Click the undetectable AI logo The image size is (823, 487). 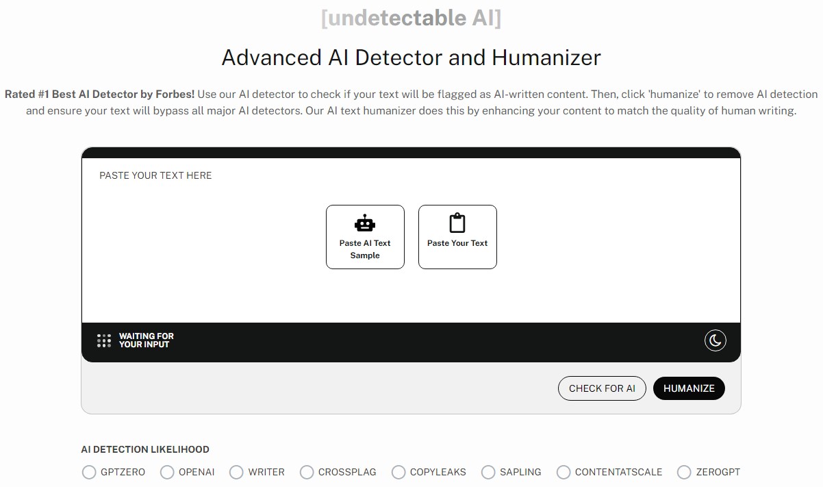point(411,18)
